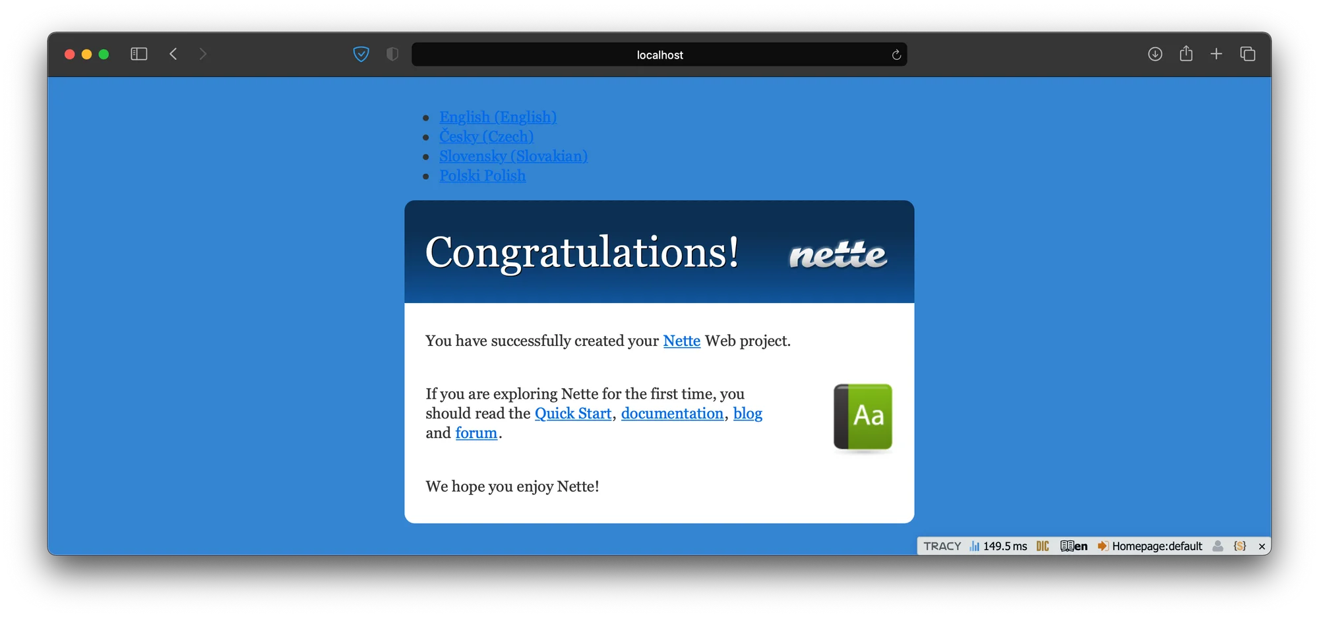Open the session panel in Tracy bar
Image resolution: width=1319 pixels, height=618 pixels.
point(1240,546)
